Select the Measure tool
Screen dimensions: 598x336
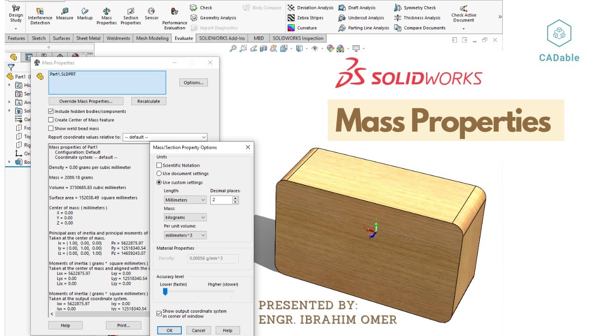(x=64, y=14)
